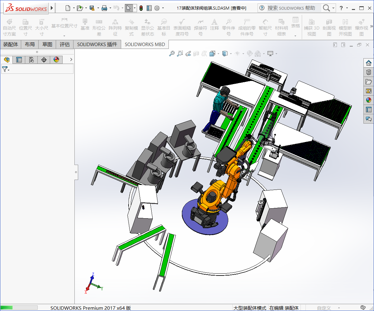Click the 捕获 3D 视图 button

tap(312, 27)
